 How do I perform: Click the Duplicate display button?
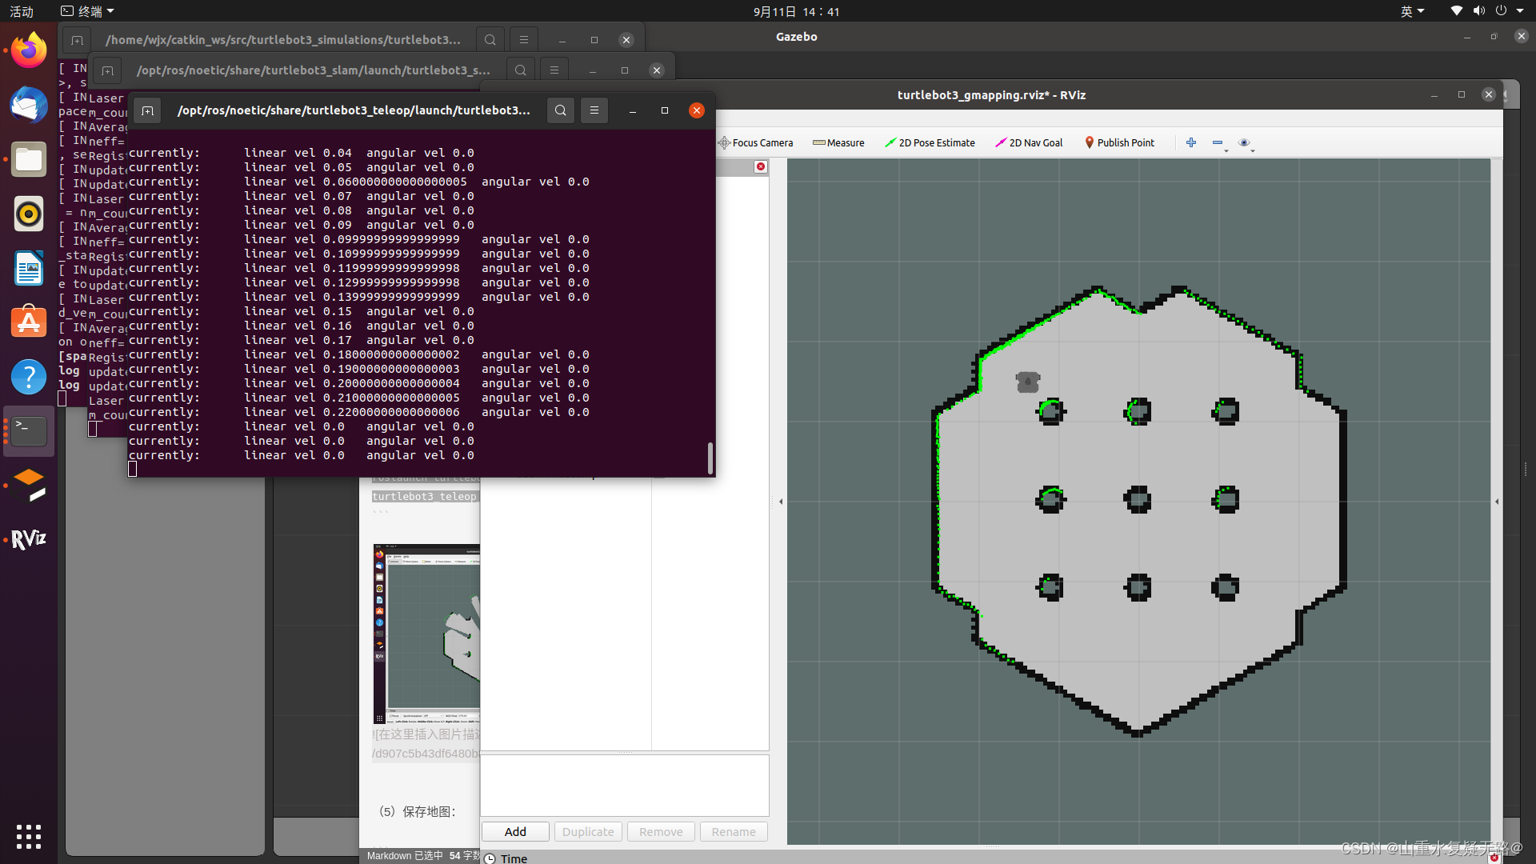click(588, 832)
